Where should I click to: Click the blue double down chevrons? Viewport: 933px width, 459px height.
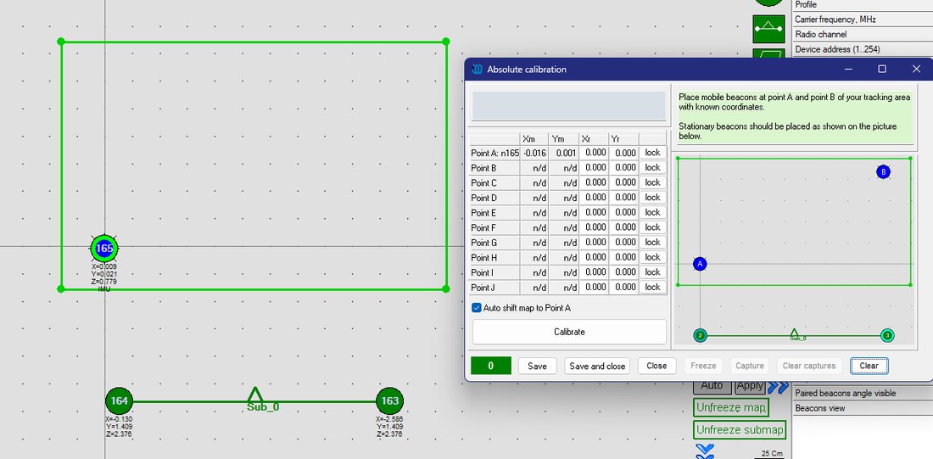coord(705,451)
